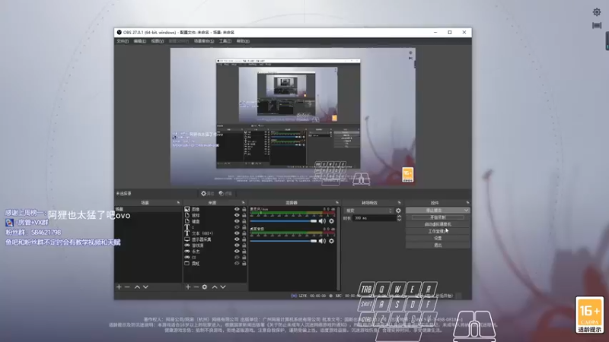This screenshot has width=609, height=342.
Task: Undock the Sources panel icon
Action: coord(243,203)
